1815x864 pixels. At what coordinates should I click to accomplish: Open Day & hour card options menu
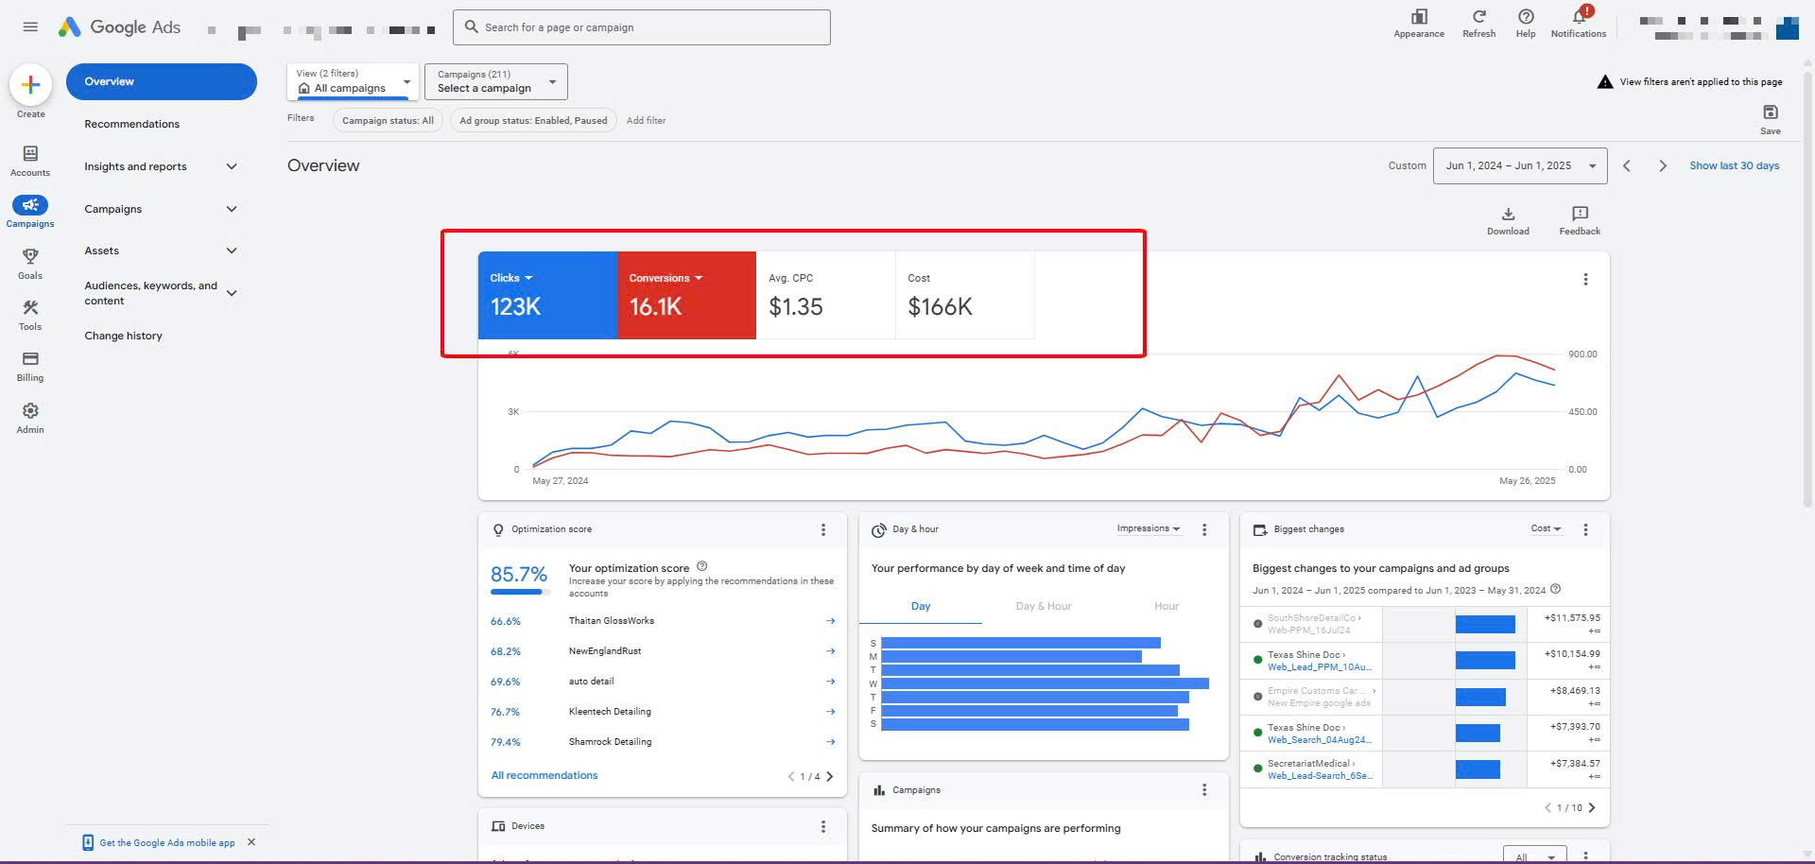[x=1204, y=529]
